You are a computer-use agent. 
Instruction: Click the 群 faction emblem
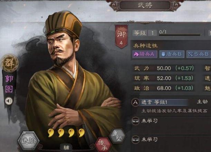9,63
